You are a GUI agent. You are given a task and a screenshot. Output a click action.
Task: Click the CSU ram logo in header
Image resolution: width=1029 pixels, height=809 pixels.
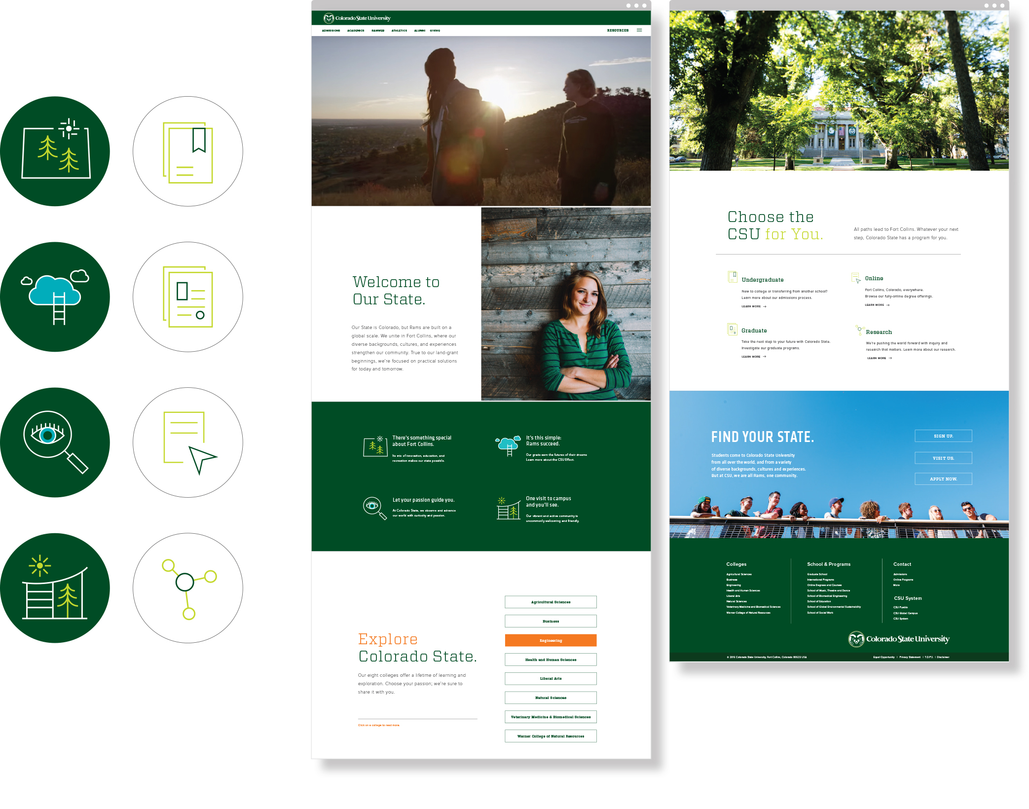pos(329,18)
